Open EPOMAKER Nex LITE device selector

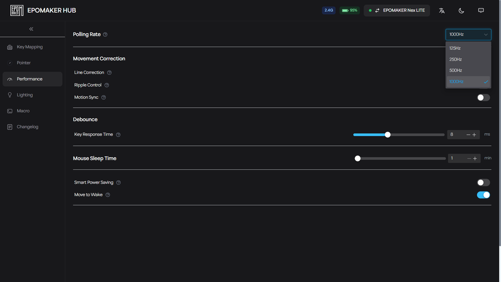coord(397,10)
